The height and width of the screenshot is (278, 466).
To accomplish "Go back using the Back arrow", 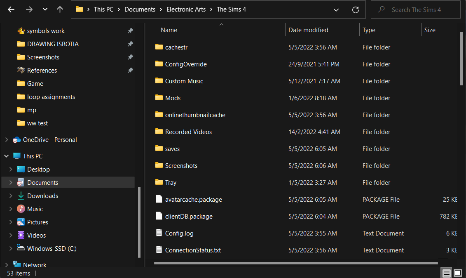I will pos(11,9).
